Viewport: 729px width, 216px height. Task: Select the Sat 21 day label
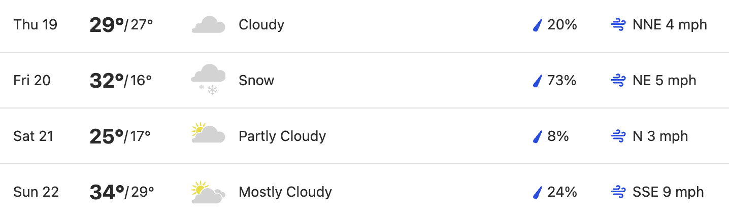[34, 136]
